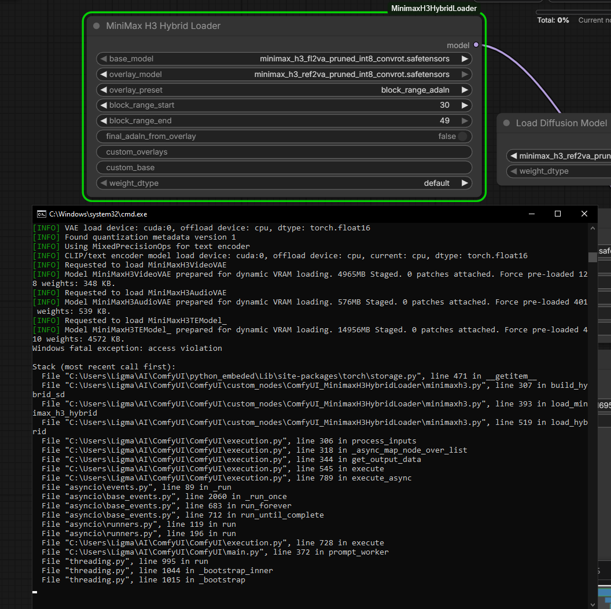Step weight_dtype backward in Load Diffusion Model
611x609 pixels.
514,171
